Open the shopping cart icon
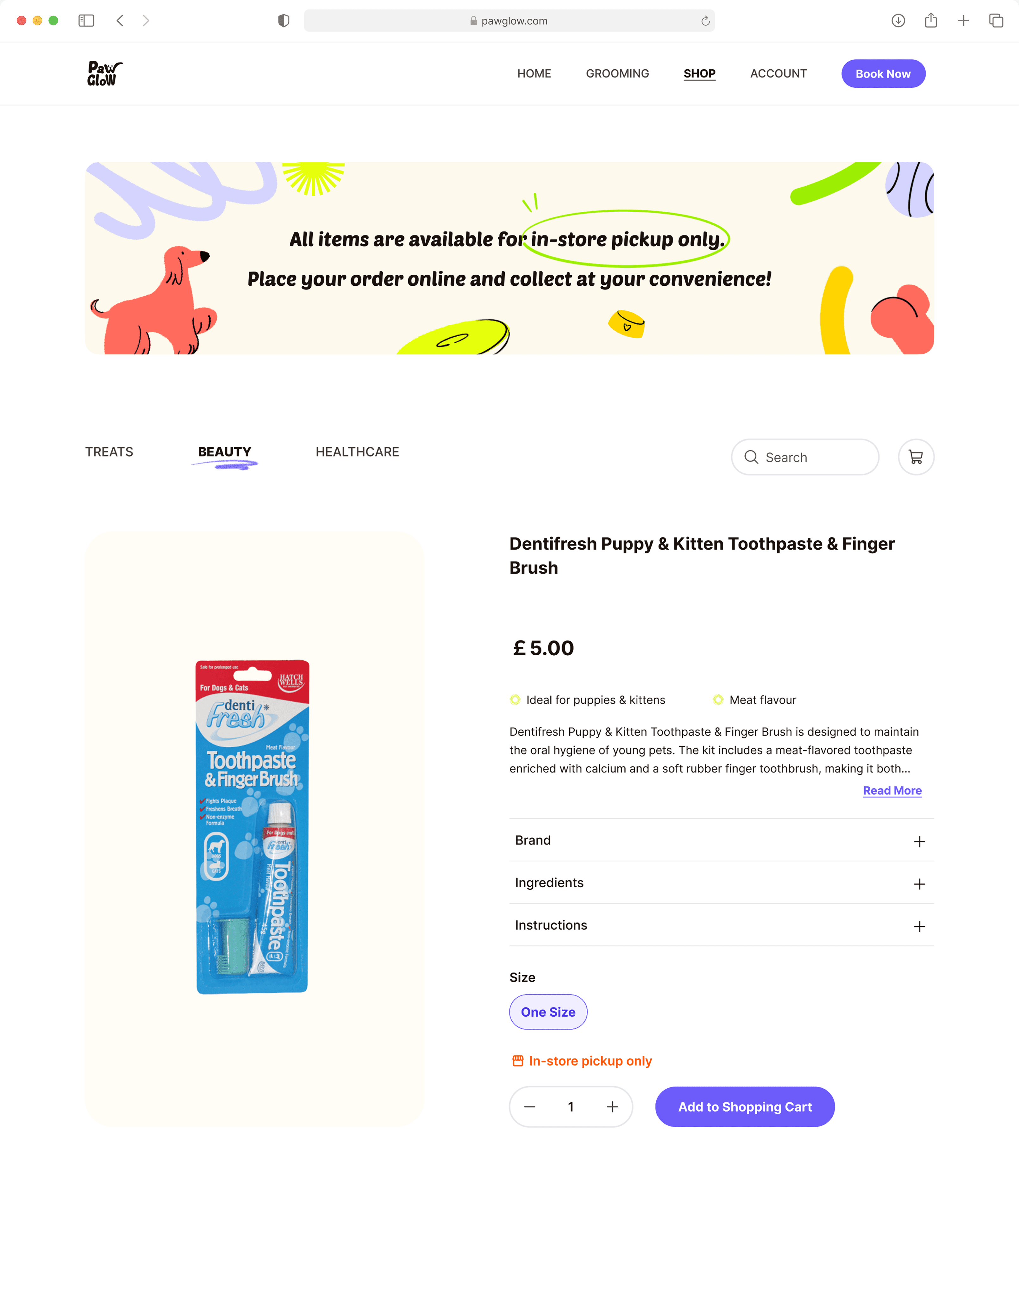The height and width of the screenshot is (1296, 1019). (916, 457)
